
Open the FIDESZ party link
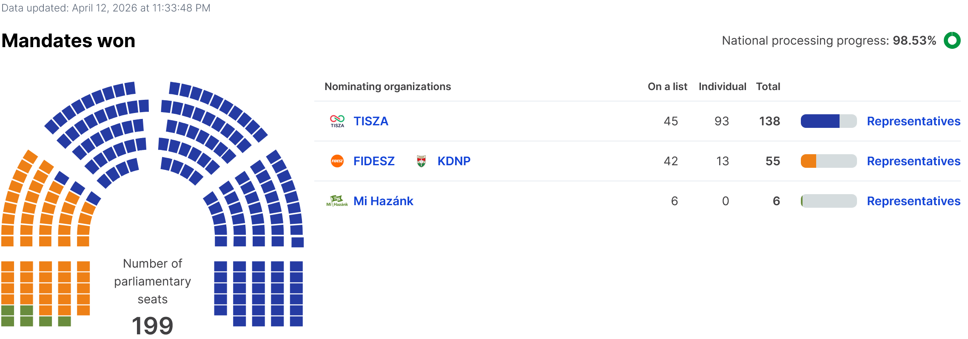(x=374, y=161)
